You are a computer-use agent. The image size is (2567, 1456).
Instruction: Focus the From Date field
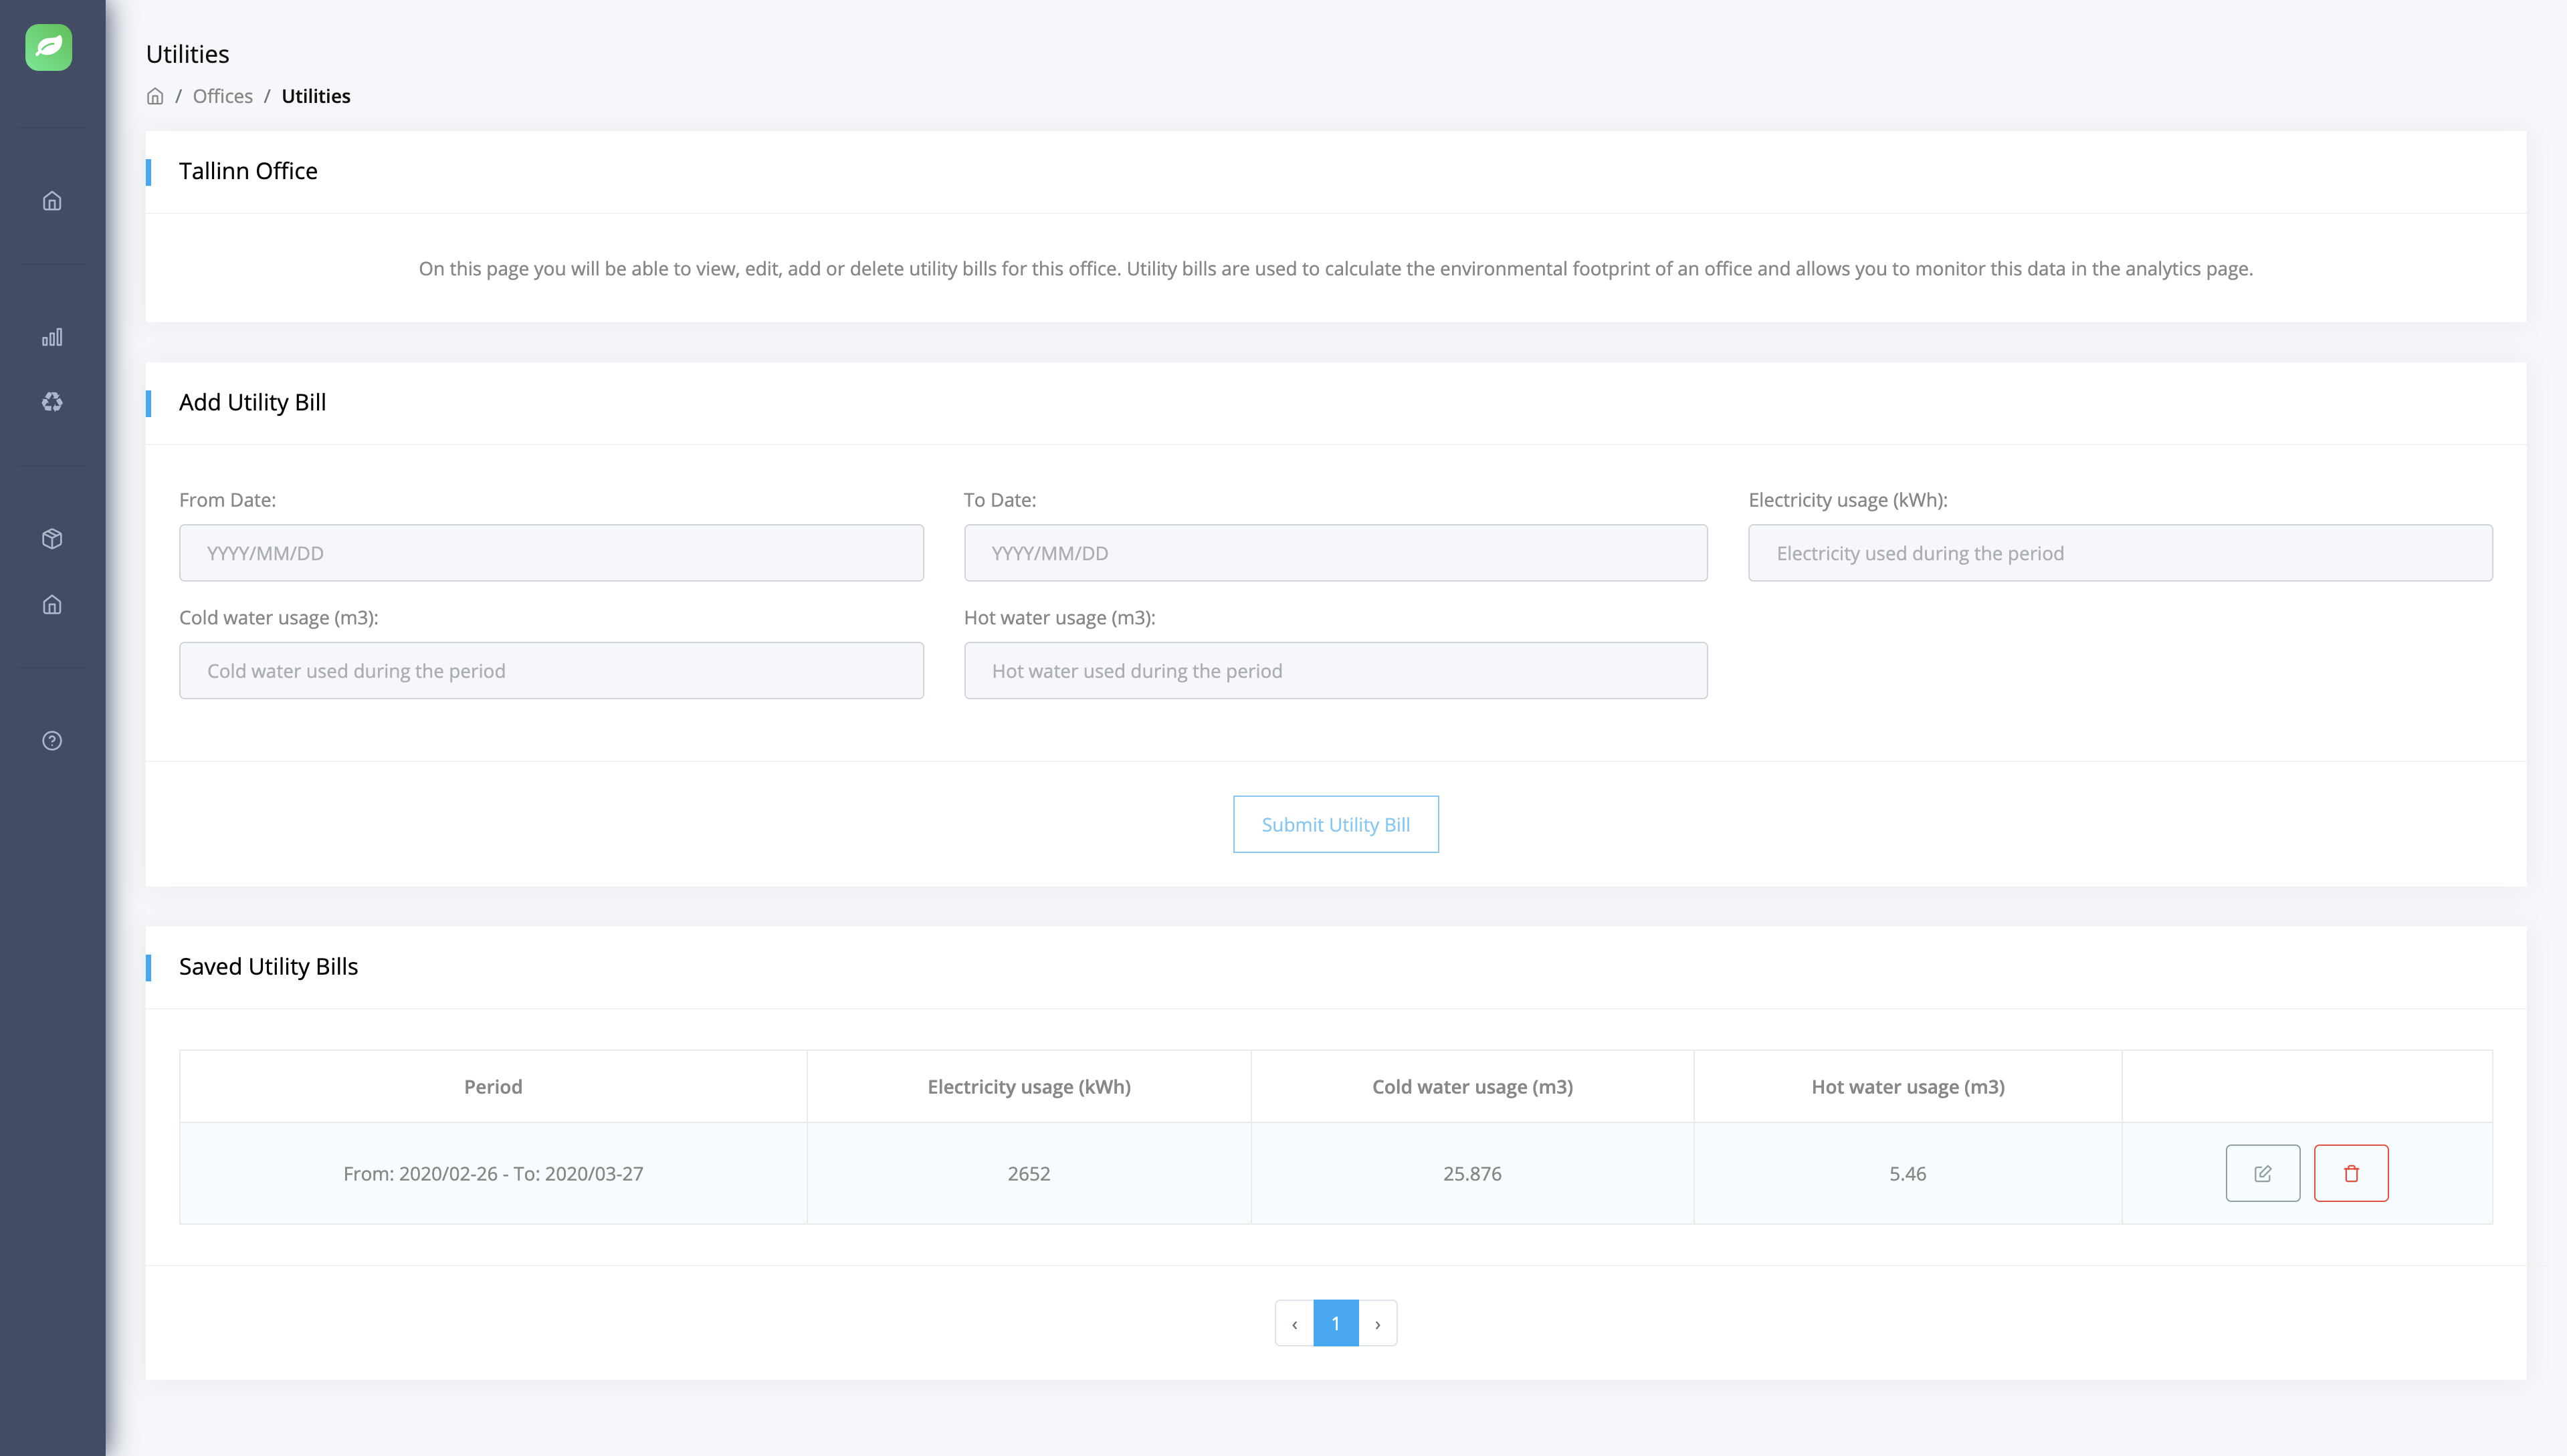point(550,553)
